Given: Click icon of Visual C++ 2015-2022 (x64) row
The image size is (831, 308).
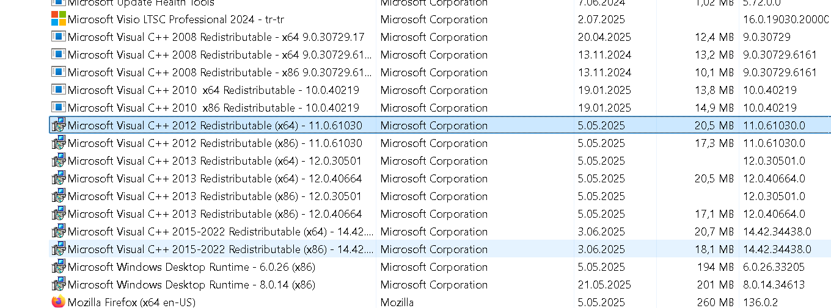Looking at the screenshot, I should pos(59,231).
